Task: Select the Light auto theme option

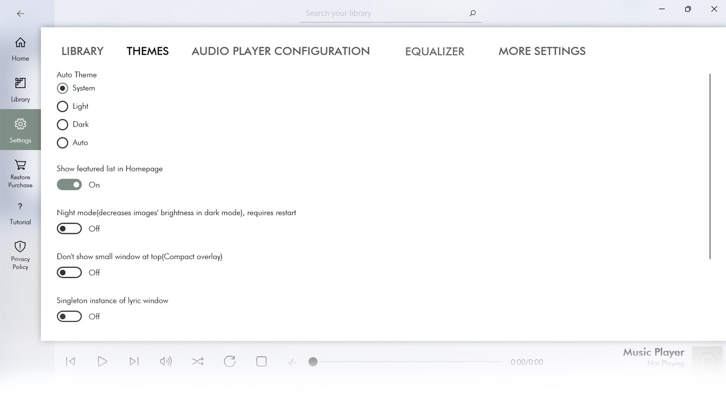Action: pos(62,106)
